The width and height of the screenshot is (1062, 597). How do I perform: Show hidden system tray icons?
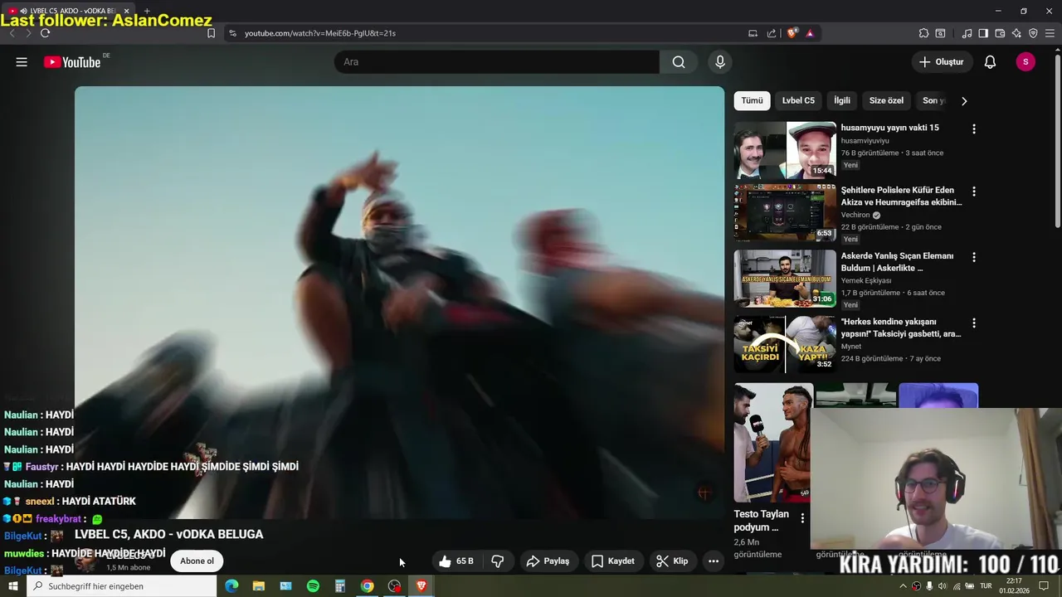[x=903, y=586]
